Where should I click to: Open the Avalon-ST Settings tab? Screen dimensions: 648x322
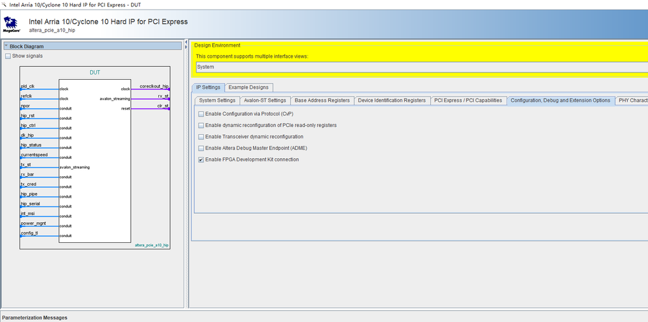click(265, 100)
